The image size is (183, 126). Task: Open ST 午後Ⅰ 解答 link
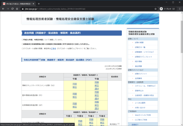91,123
